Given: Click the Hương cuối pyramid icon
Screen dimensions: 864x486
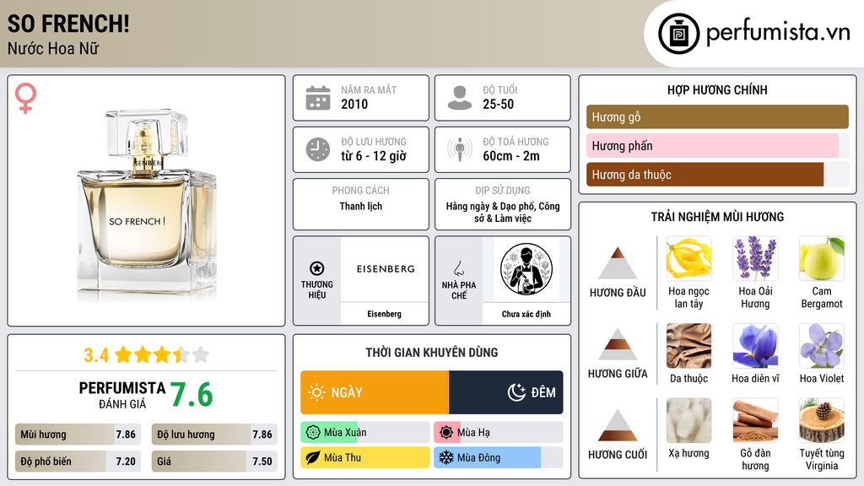Looking at the screenshot, I should pos(618,425).
